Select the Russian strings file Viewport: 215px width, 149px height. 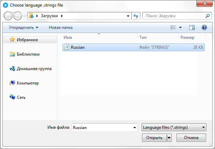(77, 47)
